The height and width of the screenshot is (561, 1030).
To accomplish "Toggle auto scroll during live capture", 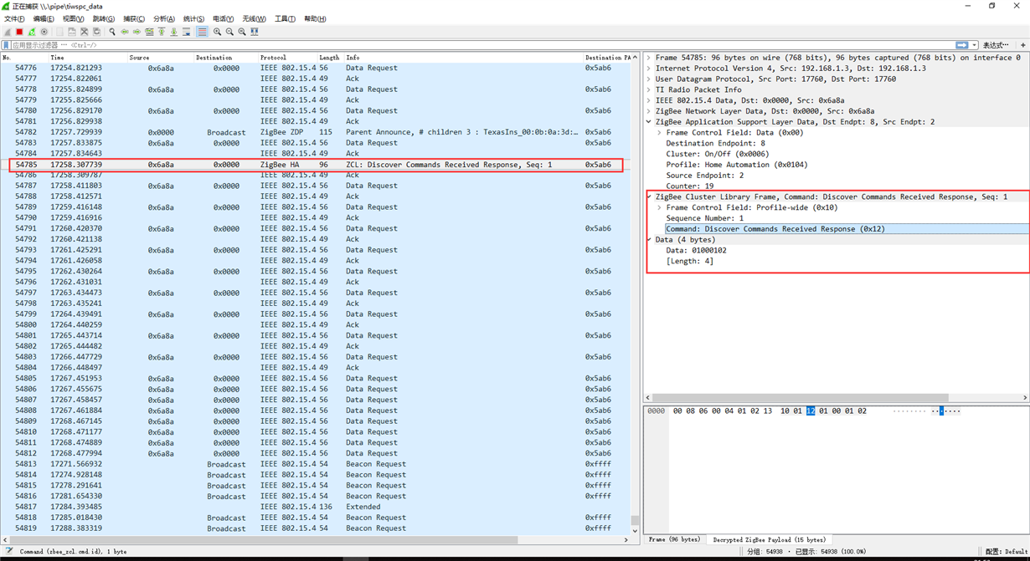I will coord(186,32).
